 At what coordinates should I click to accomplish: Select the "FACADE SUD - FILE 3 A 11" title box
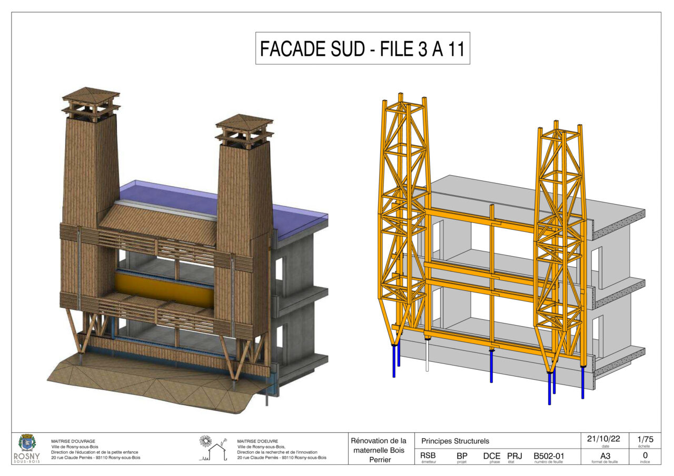pyautogui.click(x=362, y=48)
